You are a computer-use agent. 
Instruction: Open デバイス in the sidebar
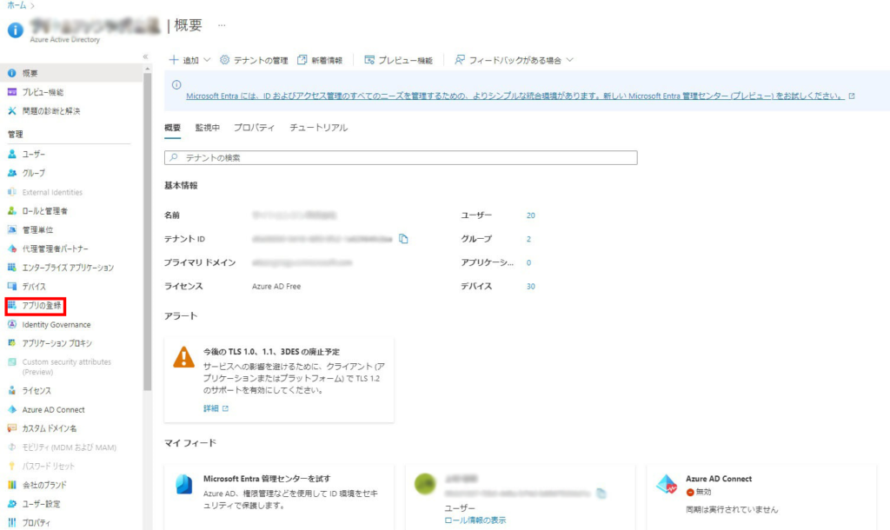(x=34, y=287)
